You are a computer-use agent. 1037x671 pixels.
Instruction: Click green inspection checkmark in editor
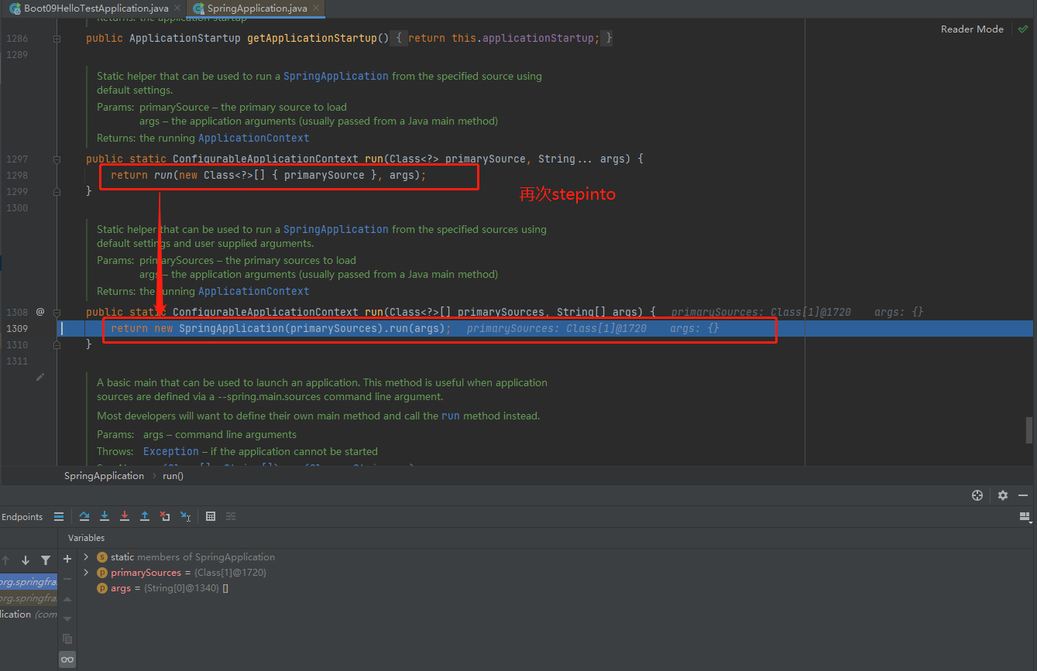click(1023, 29)
